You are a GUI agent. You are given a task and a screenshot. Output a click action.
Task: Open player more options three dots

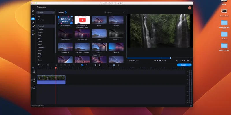tap(191, 60)
